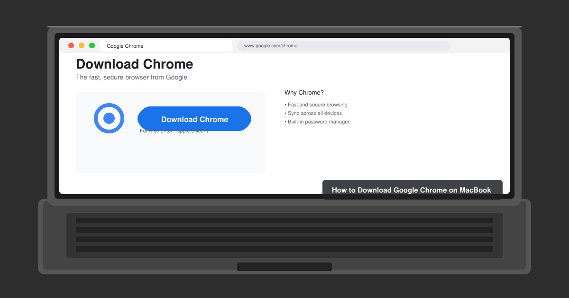The height and width of the screenshot is (298, 569).
Task: Select the Google Chrome browser tab
Action: (x=166, y=46)
